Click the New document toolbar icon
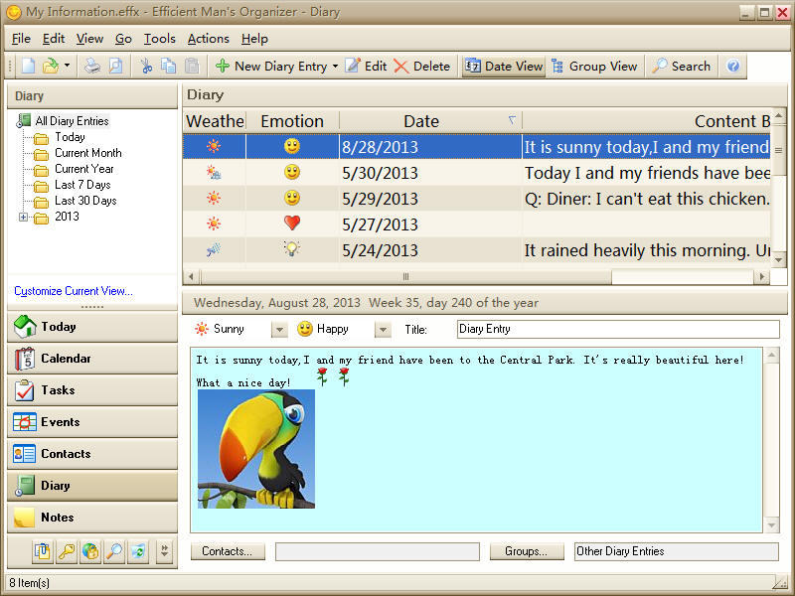The height and width of the screenshot is (596, 795). pyautogui.click(x=29, y=66)
